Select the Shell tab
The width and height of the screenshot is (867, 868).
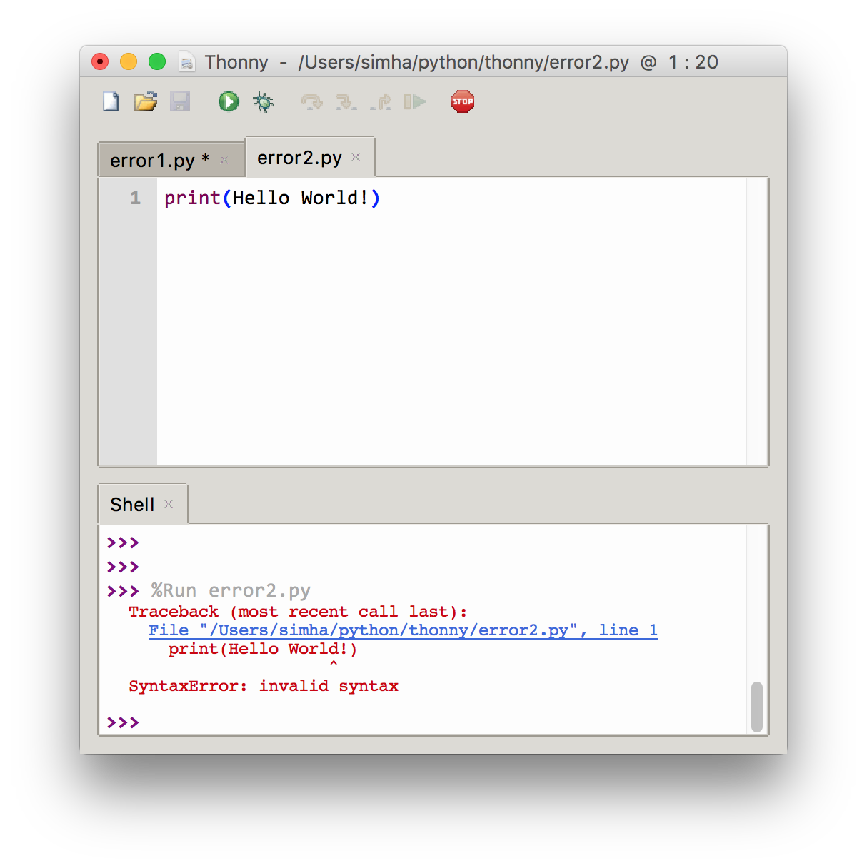132,505
